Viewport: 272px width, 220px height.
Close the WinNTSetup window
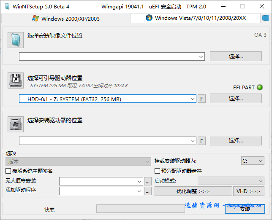click(x=262, y=7)
